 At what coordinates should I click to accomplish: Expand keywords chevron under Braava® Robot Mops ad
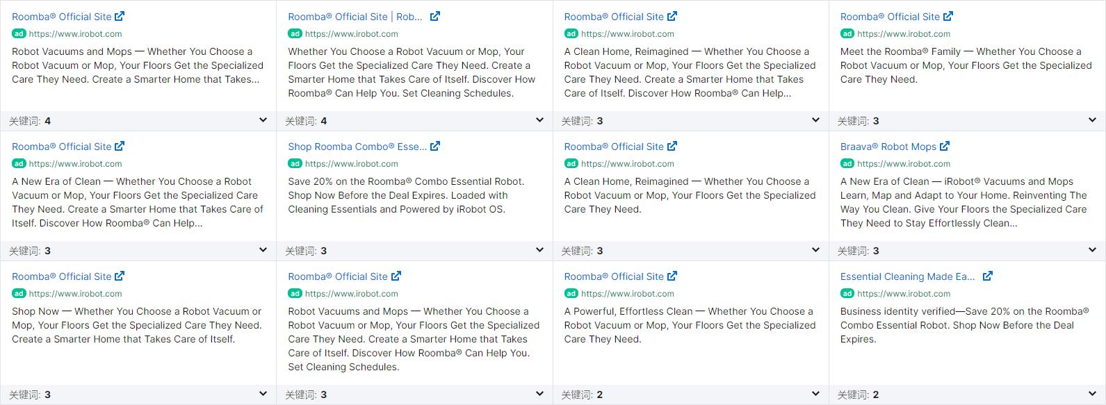coord(1092,250)
